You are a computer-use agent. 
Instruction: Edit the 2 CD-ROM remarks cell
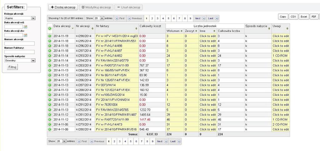(281, 124)
